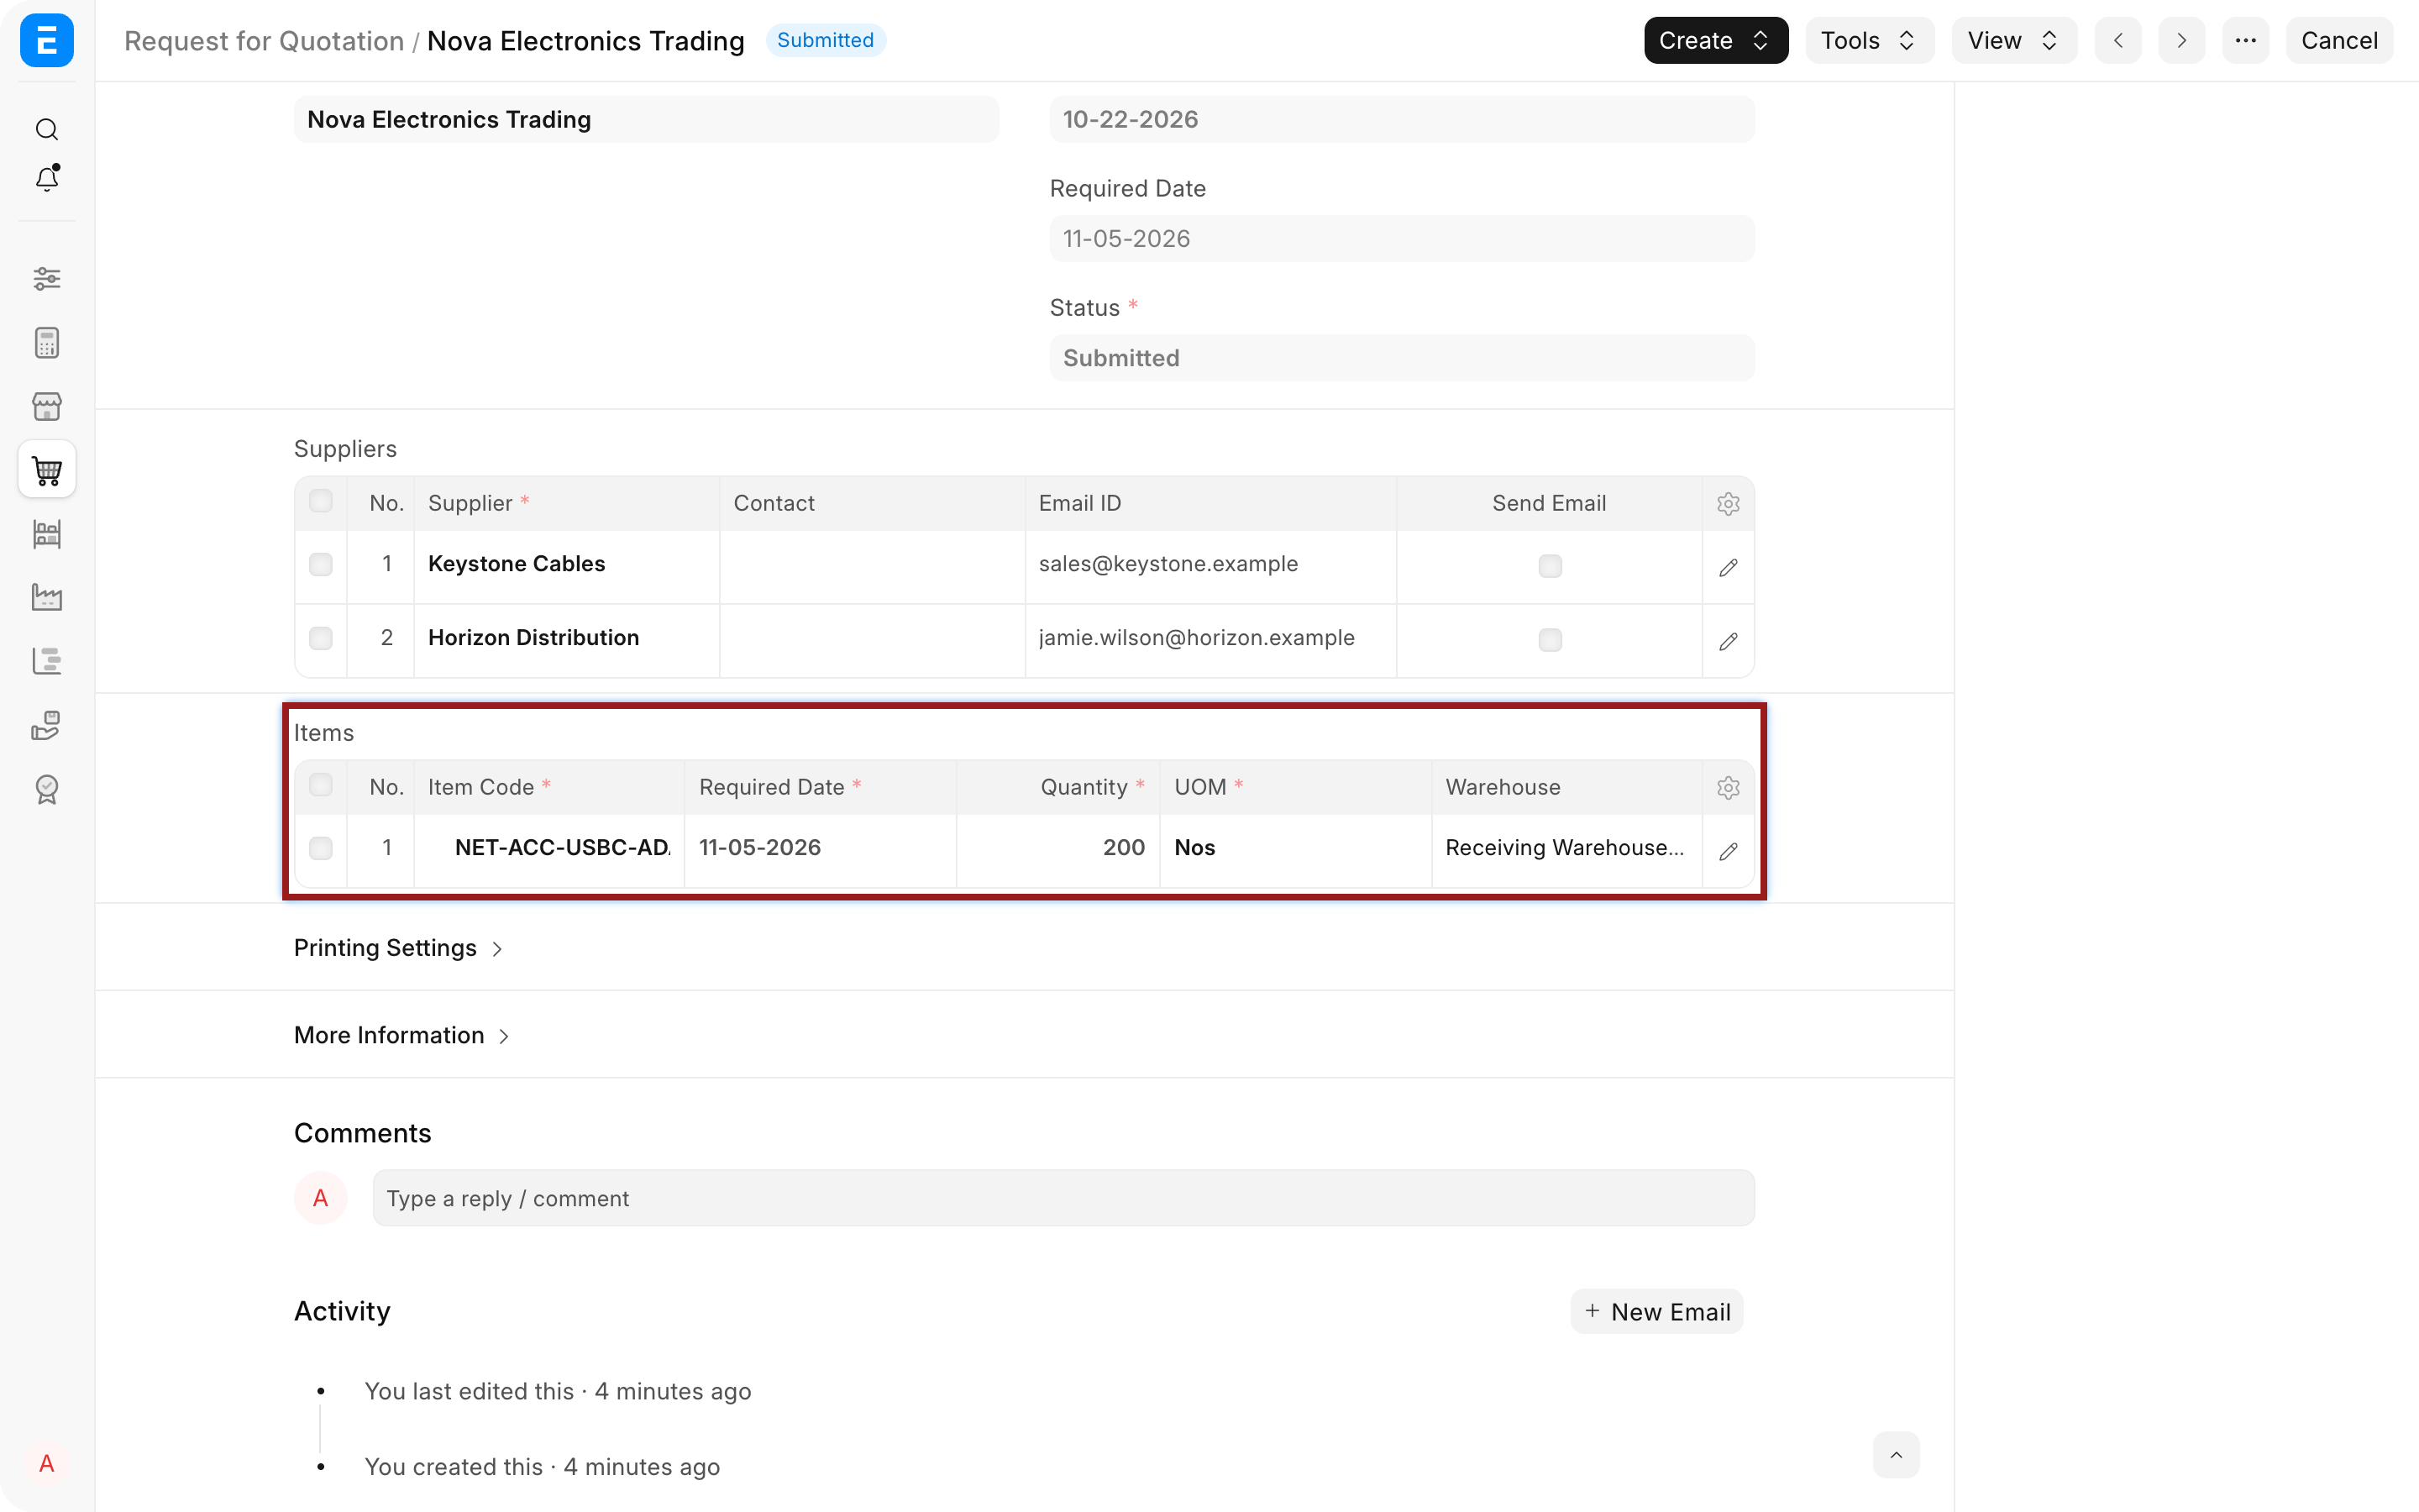Select the Keystone Cables row checkbox
The width and height of the screenshot is (2419, 1512).
point(320,564)
